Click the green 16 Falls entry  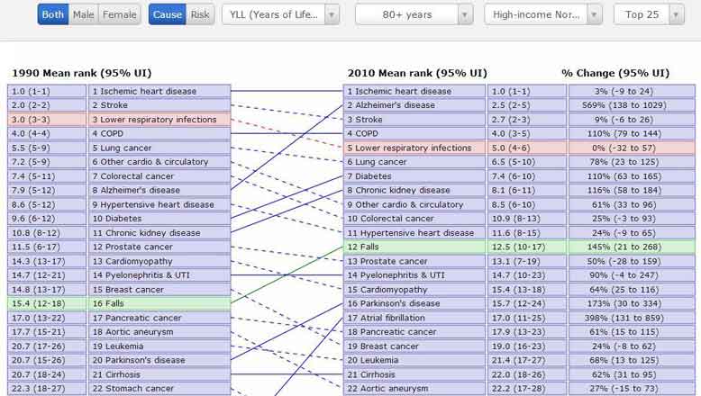tap(159, 303)
